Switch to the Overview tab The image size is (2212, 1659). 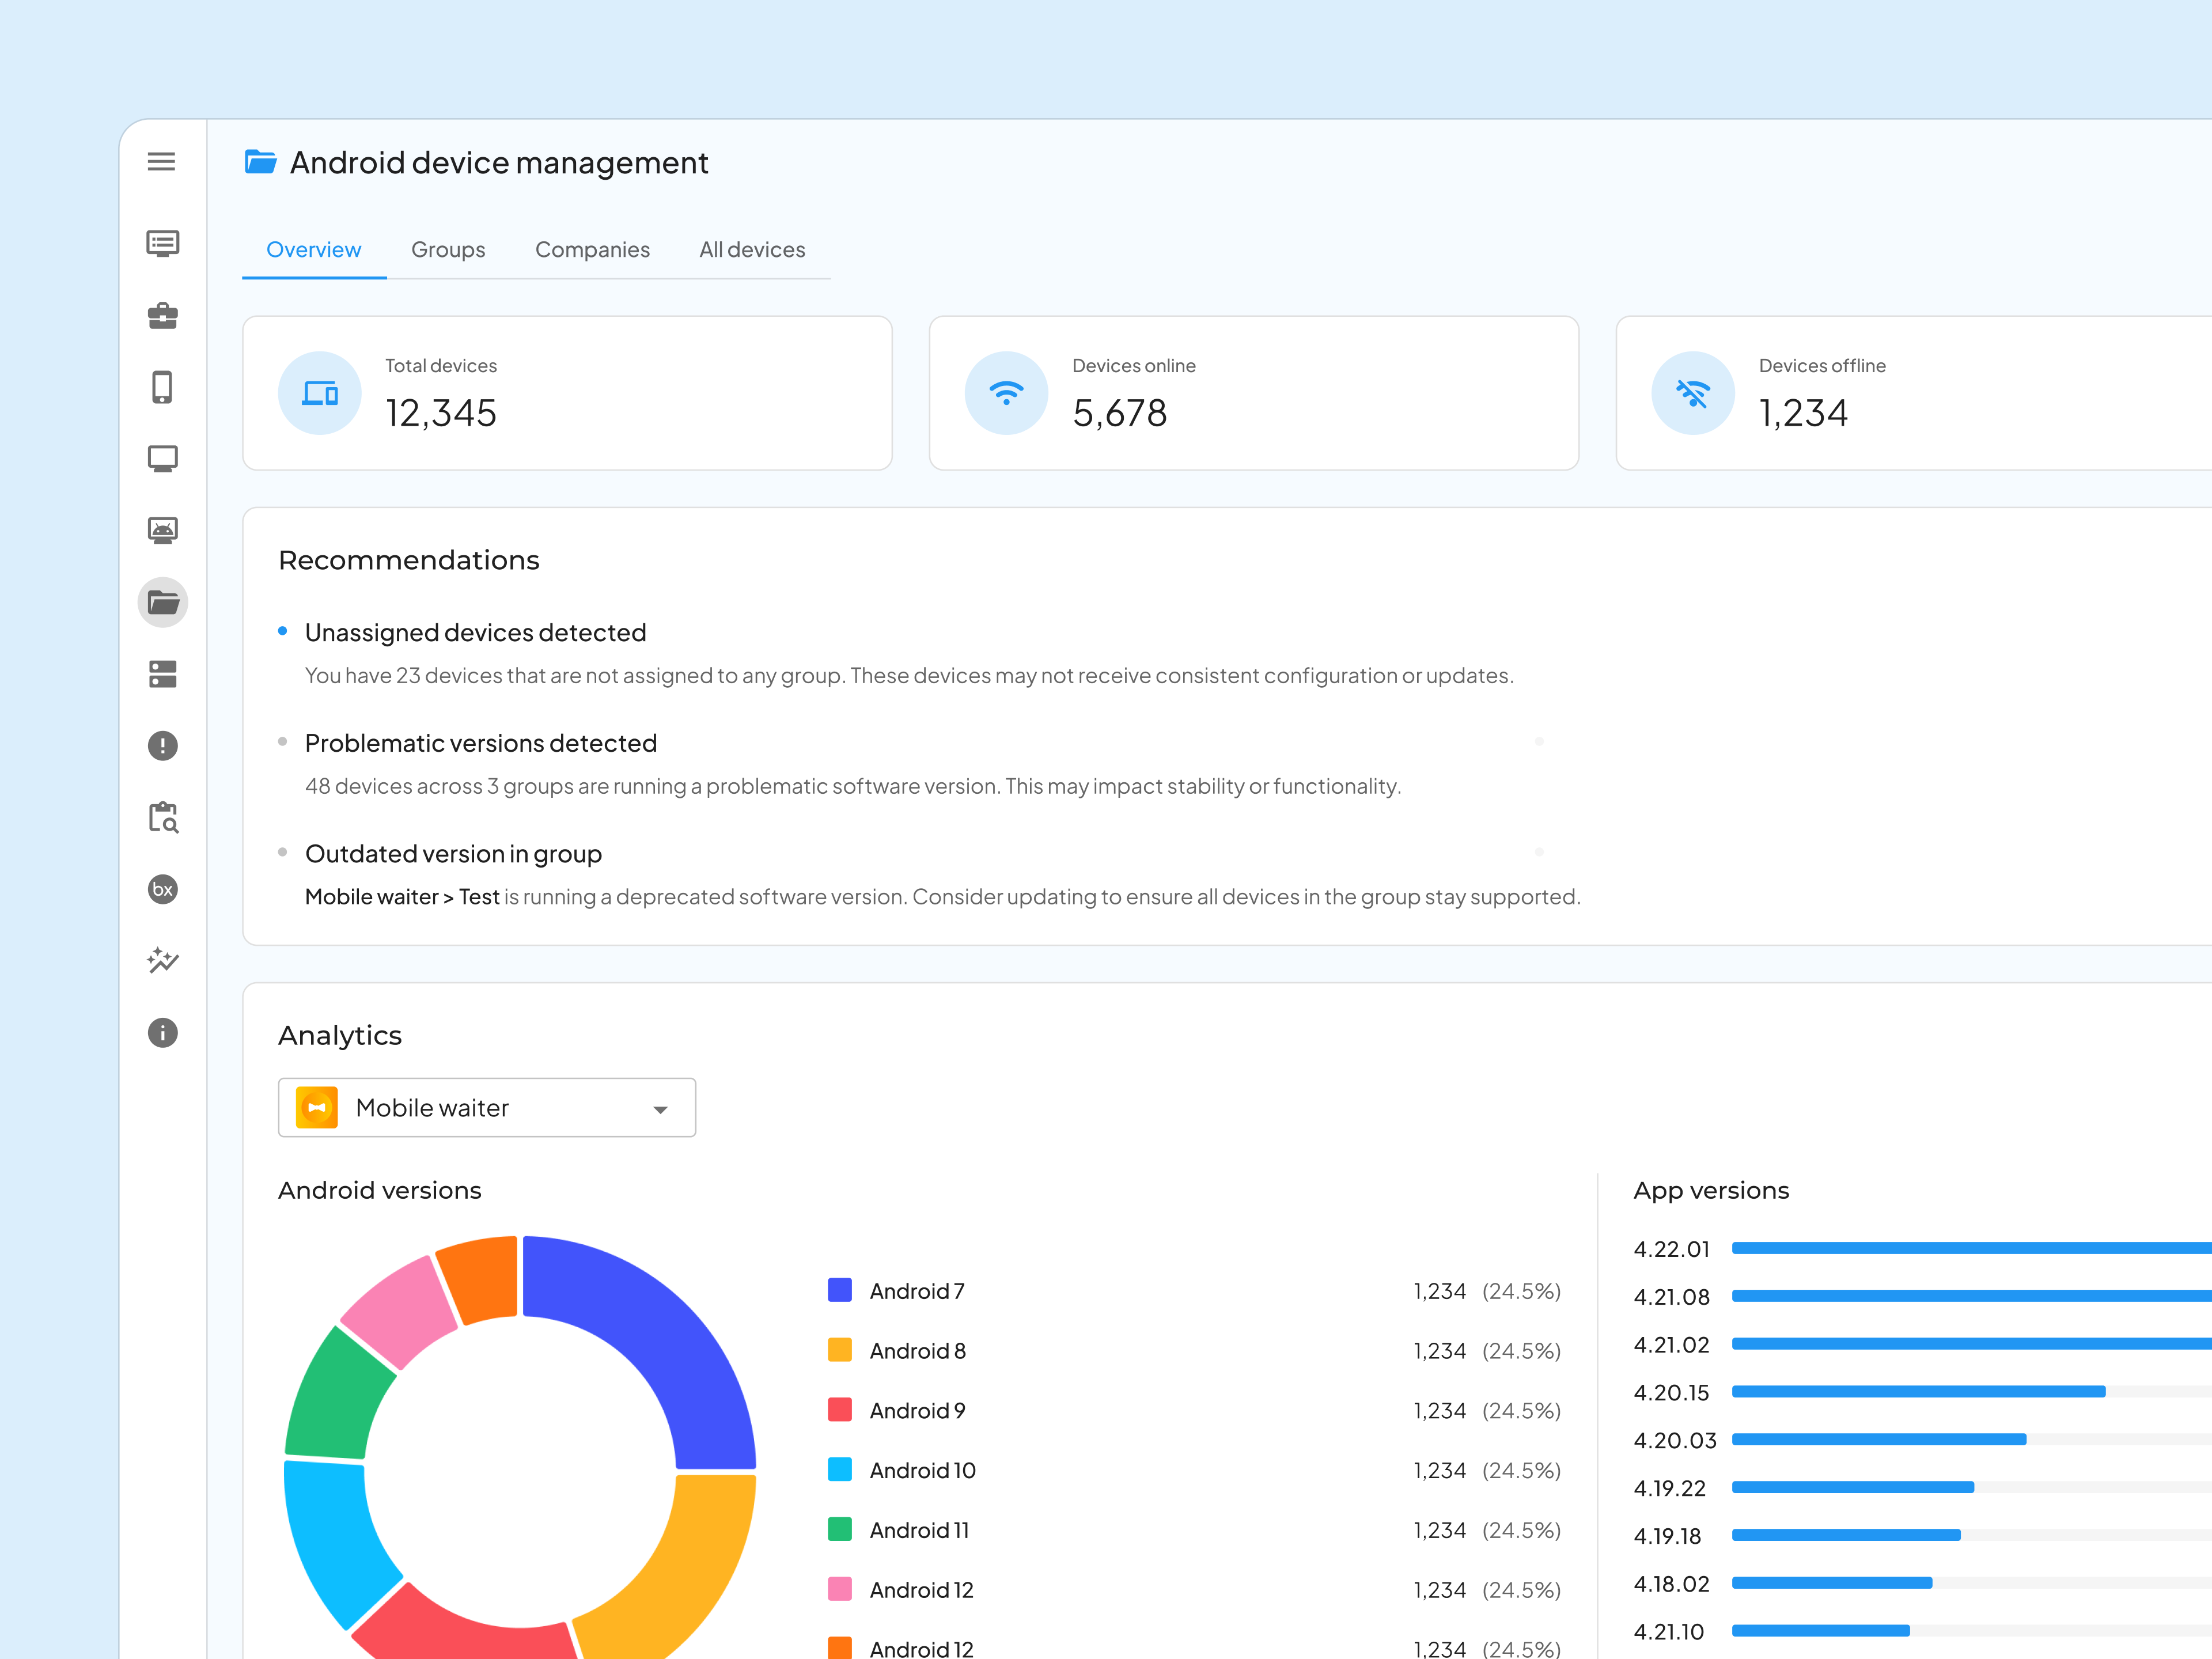pos(314,250)
